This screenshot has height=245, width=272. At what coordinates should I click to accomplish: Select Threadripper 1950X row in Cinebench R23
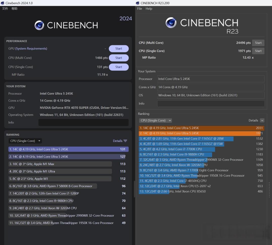(x=201, y=176)
